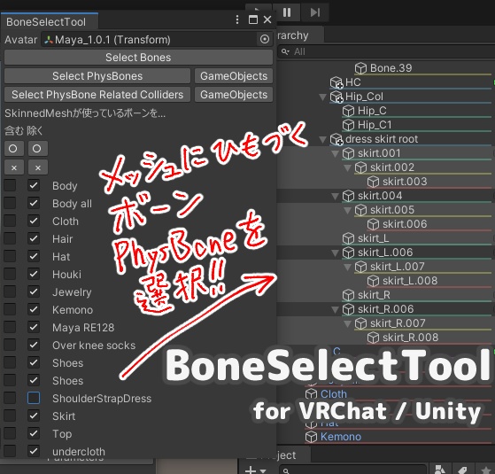Click the skirt.006 cube icon
This screenshot has width=495, height=474.
(x=373, y=224)
